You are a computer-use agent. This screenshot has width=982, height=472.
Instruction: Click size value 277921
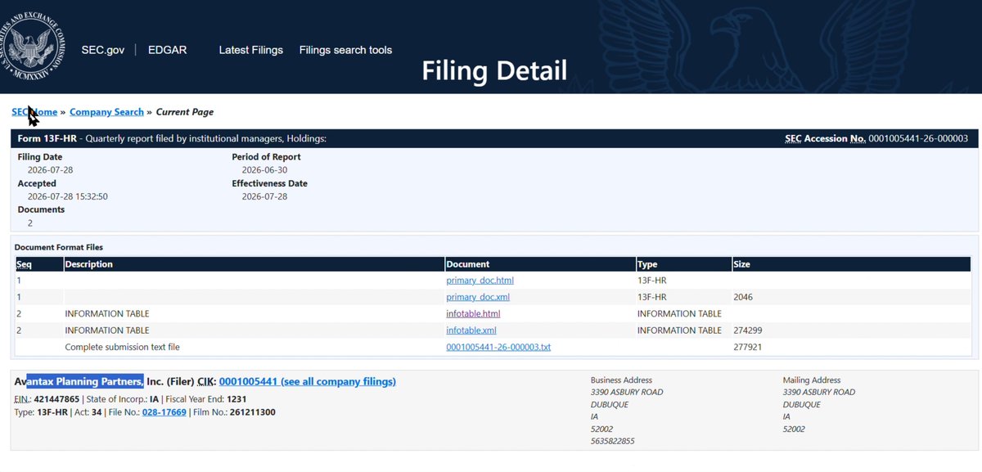[x=748, y=347]
